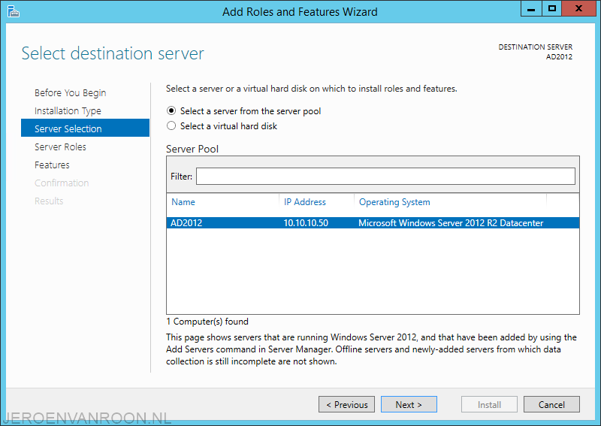Screen dimensions: 601x426
Task: Select the AD2012 server row
Action: 373,223
